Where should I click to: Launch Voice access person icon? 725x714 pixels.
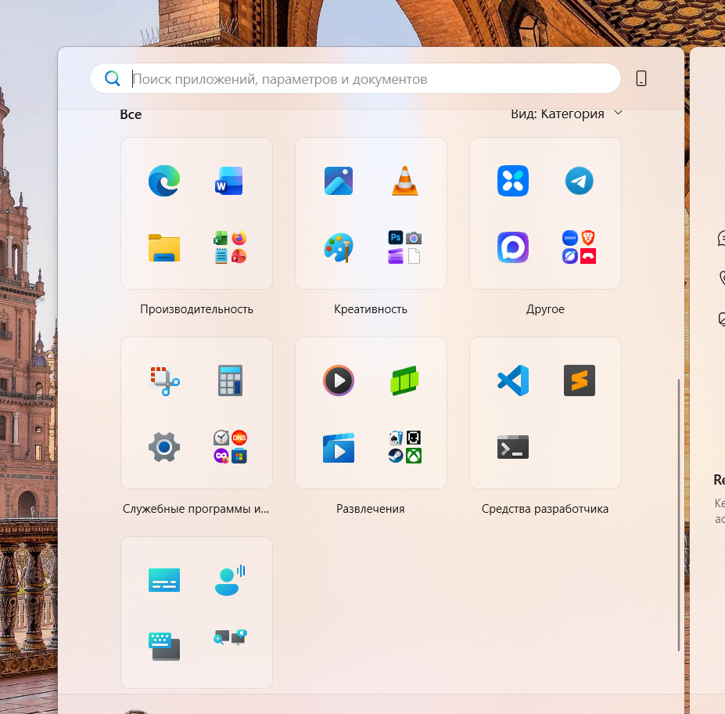(x=230, y=580)
